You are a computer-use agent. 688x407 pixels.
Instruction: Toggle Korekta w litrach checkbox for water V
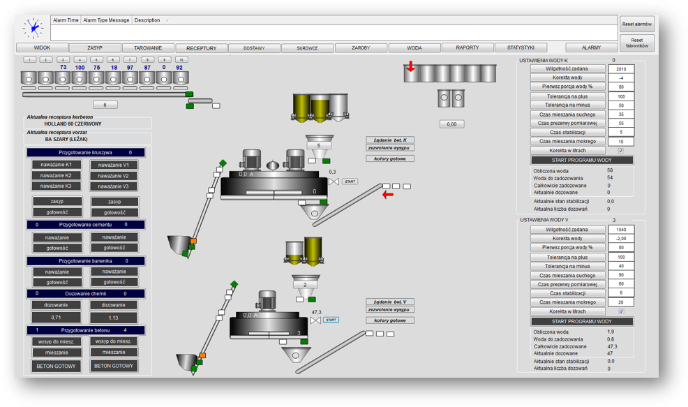pos(621,311)
